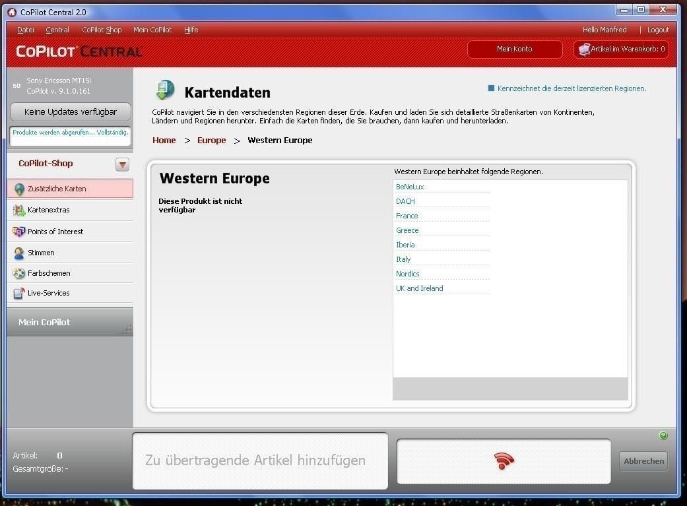
Task: Open the BeNeLux region
Action: point(410,187)
